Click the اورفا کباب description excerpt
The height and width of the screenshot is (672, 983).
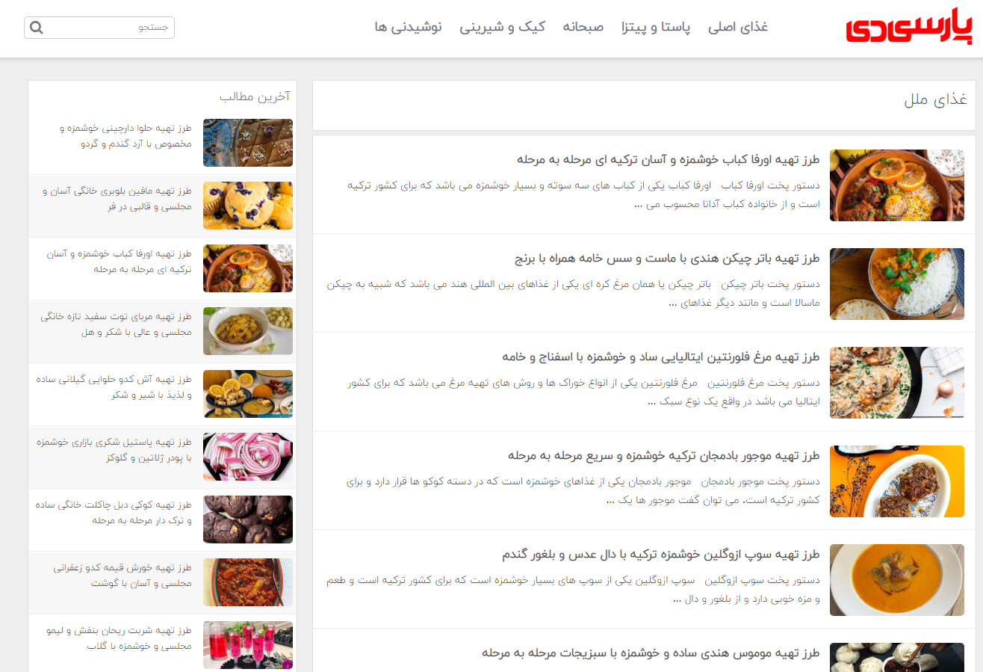coord(583,194)
